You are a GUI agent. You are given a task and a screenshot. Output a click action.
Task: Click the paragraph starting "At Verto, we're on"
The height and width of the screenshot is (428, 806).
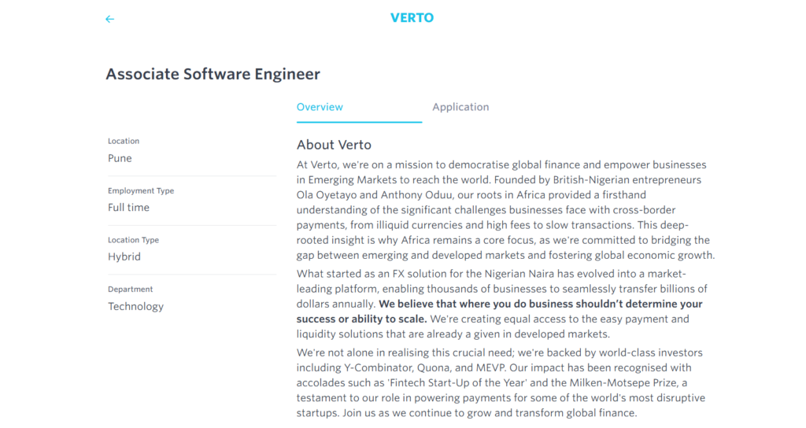(504, 210)
